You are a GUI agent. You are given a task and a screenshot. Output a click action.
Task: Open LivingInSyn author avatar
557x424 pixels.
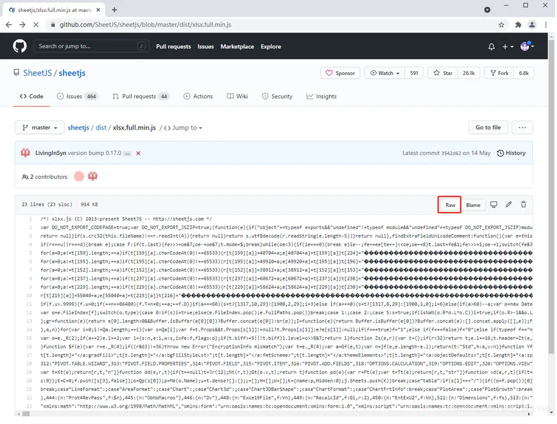click(25, 153)
